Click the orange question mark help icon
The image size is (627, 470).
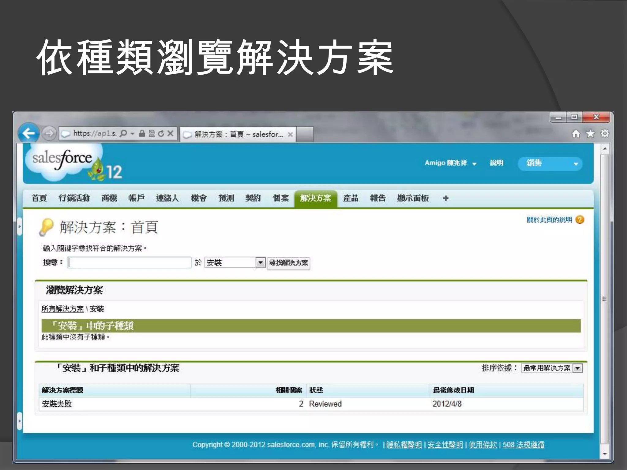580,220
